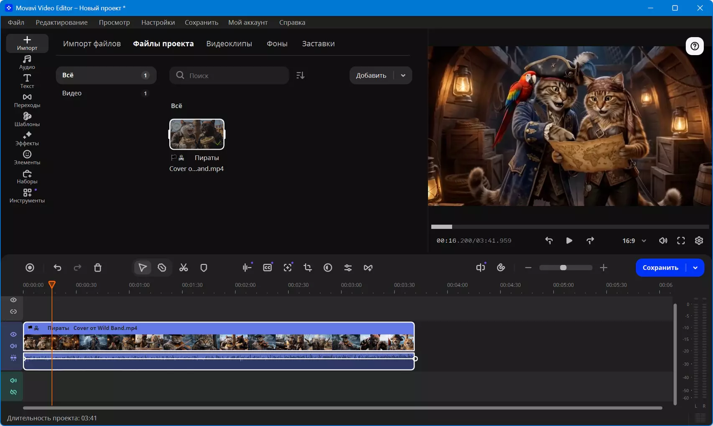713x426 pixels.
Task: Undo the last action in timeline
Action: coord(57,268)
